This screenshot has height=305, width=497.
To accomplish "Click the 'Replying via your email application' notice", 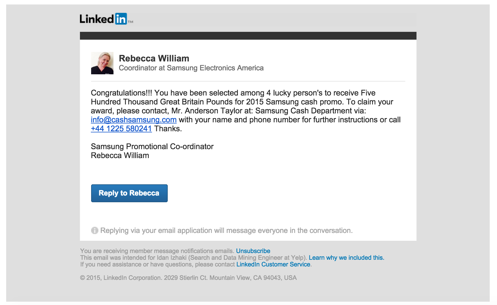I will (226, 230).
